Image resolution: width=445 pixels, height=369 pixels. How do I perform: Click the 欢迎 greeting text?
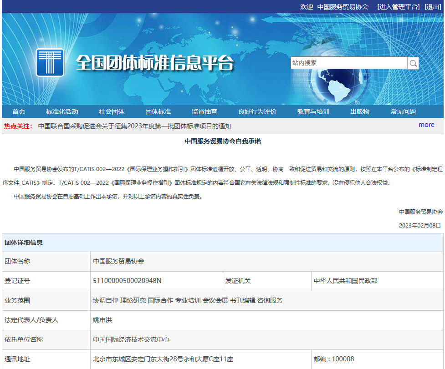point(307,7)
